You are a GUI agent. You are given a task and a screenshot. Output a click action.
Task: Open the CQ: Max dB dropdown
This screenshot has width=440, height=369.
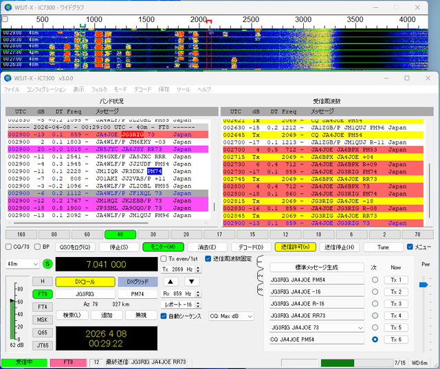pos(231,316)
